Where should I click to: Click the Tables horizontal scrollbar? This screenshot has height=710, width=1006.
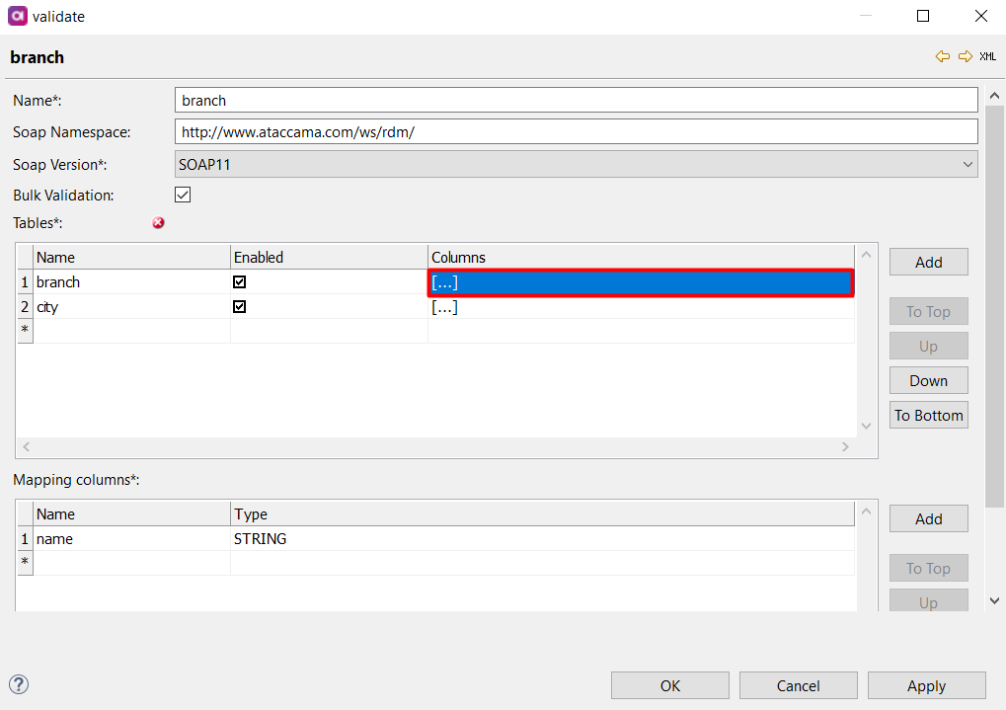tap(434, 447)
